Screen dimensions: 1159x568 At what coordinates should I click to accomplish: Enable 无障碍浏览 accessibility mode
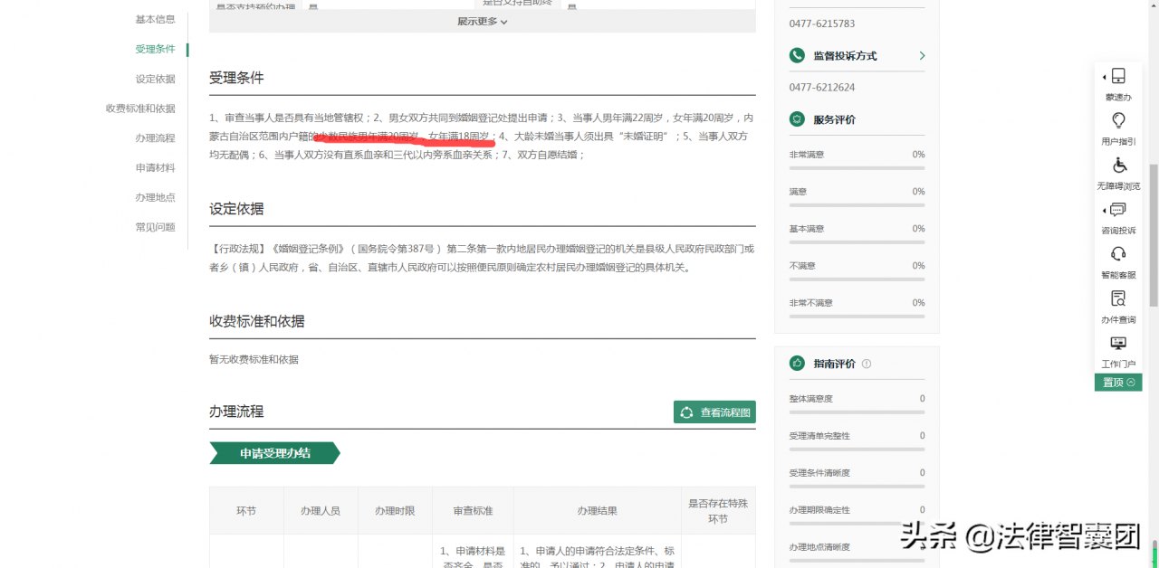click(x=1118, y=163)
